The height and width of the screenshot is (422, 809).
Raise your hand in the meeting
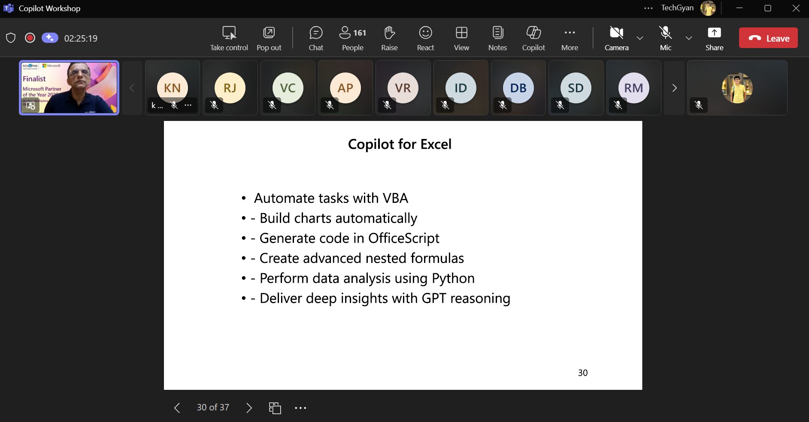(x=389, y=38)
